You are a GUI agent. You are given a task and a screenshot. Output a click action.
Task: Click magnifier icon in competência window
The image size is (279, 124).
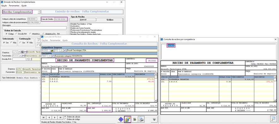click(274, 119)
